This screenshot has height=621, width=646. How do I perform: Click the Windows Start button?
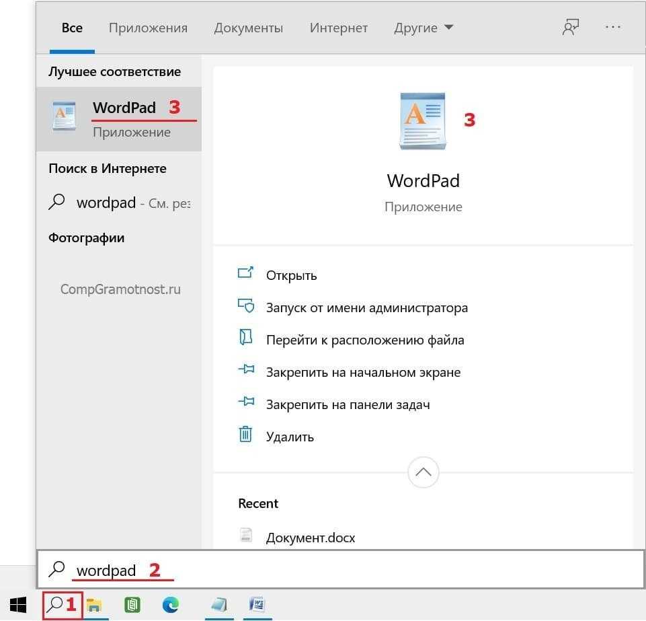[17, 604]
